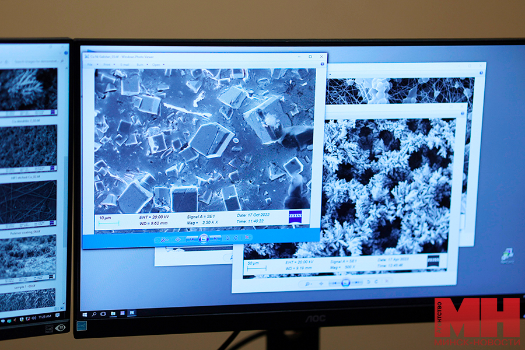Expand the Print menu
The height and width of the screenshot is (350, 525).
[107, 64]
